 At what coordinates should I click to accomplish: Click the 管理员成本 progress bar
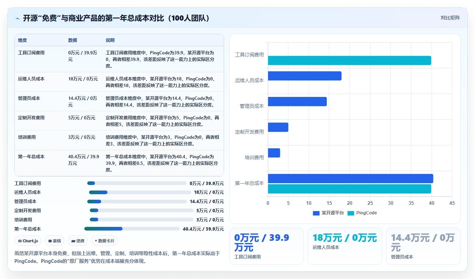click(x=137, y=202)
